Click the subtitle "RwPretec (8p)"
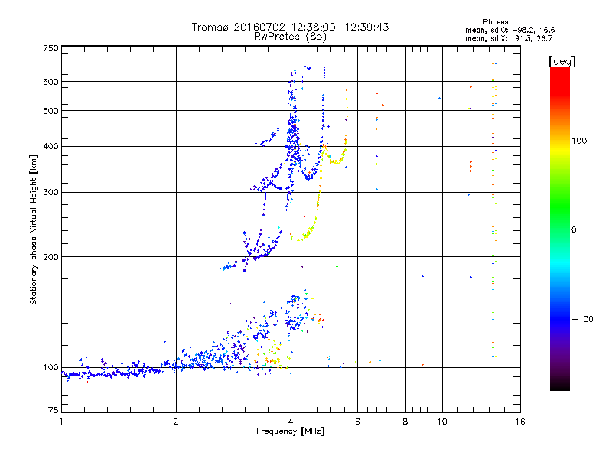 (x=290, y=37)
